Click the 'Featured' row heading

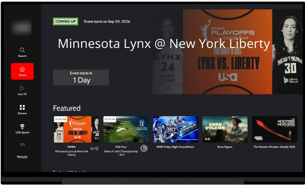click(x=67, y=108)
